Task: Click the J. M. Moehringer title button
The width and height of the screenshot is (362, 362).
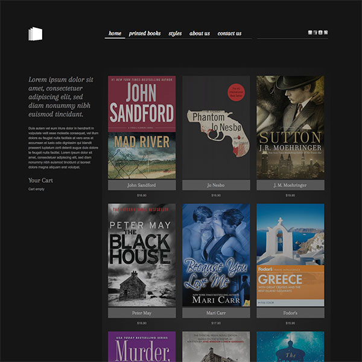Action: pyautogui.click(x=290, y=185)
